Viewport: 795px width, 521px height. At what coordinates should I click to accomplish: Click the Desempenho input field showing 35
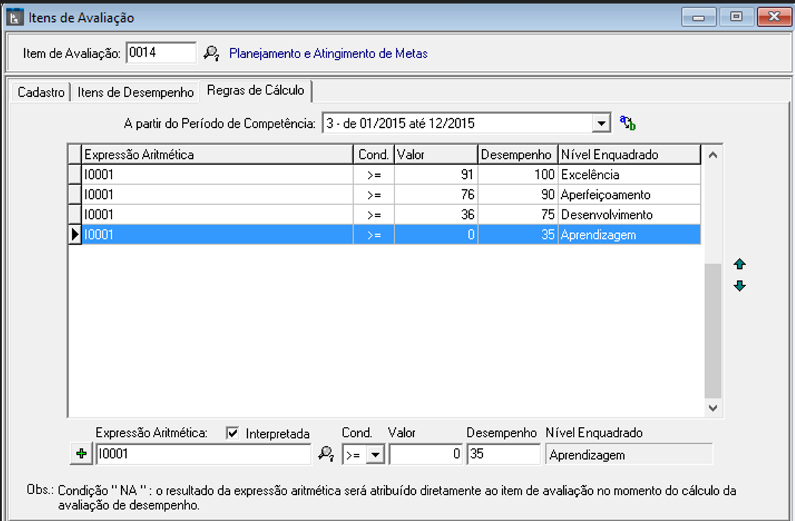coord(503,455)
